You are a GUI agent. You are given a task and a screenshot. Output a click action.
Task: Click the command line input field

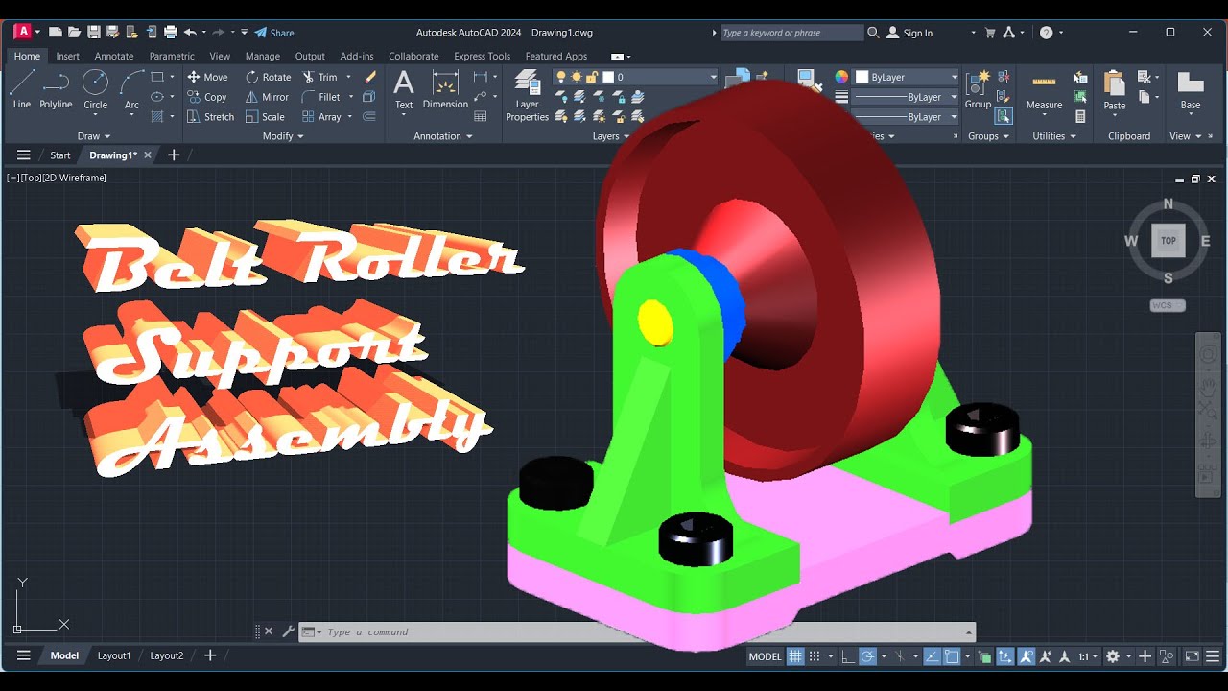638,632
